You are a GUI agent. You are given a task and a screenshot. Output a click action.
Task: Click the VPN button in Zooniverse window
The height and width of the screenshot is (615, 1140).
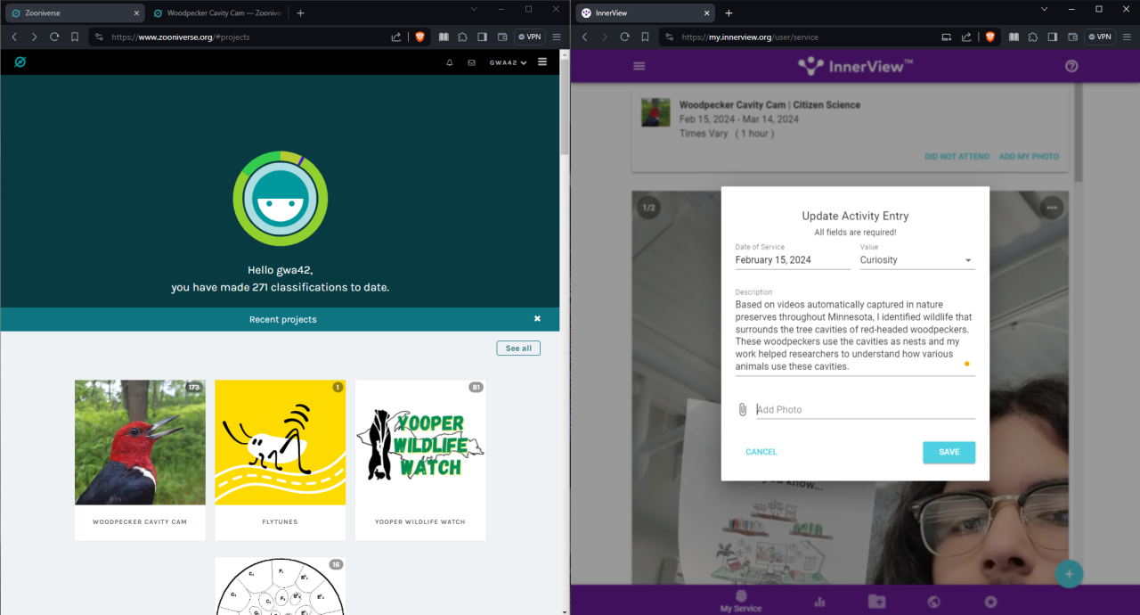tap(529, 37)
